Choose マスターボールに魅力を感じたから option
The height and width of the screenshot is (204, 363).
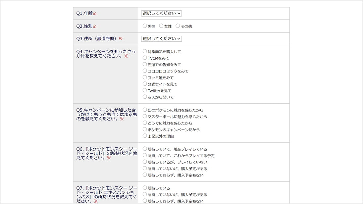point(145,116)
